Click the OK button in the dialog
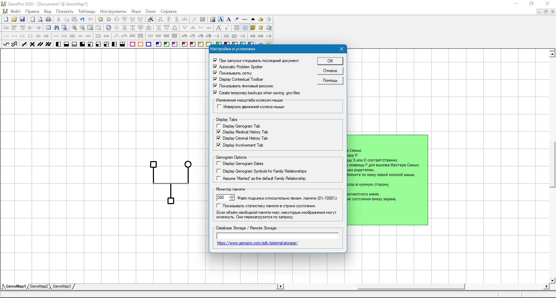Viewport: 556px width, 298px height. (330, 61)
